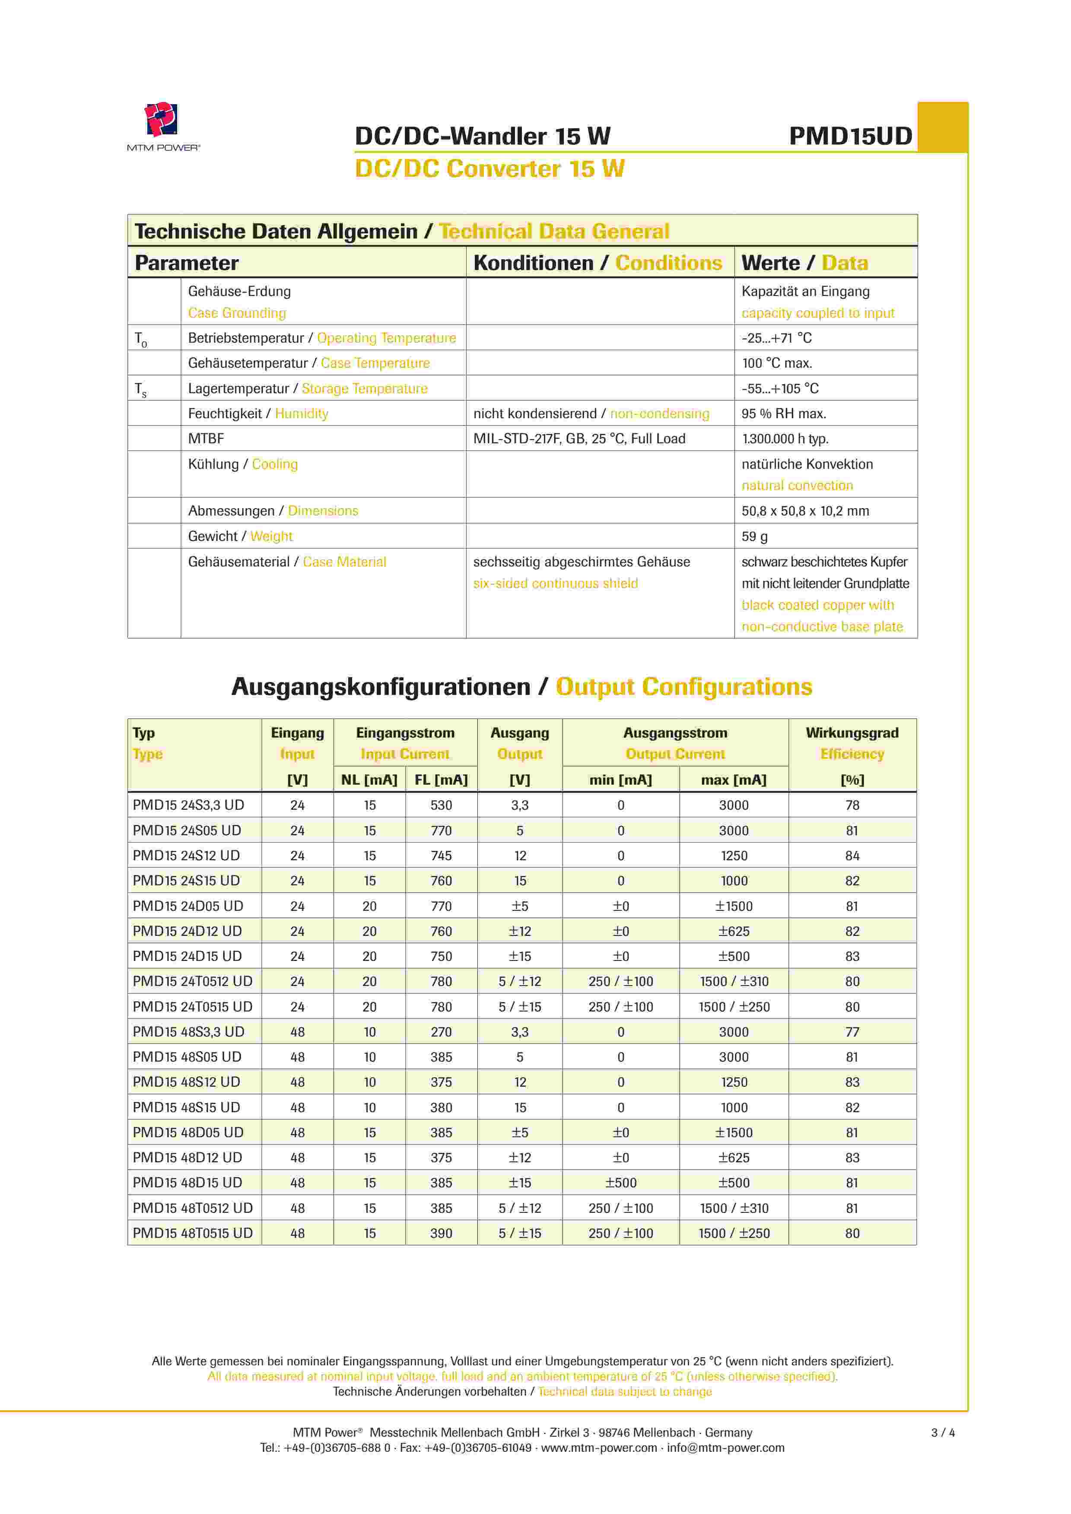Click the Output Configurations heading
The width and height of the screenshot is (1071, 1514).
pyautogui.click(x=683, y=687)
